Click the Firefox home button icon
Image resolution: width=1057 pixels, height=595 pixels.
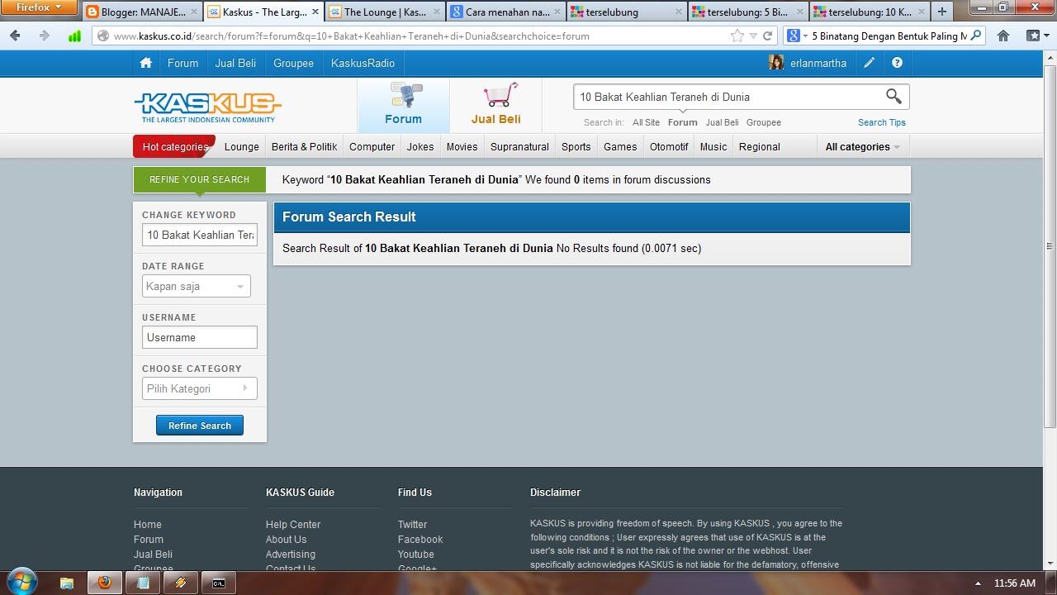tap(1003, 36)
